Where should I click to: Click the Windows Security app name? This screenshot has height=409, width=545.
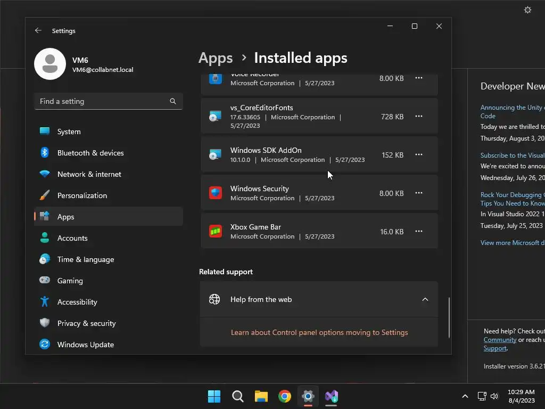[x=260, y=189]
